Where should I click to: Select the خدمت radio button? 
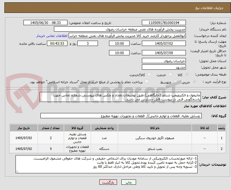[x=170, y=74]
